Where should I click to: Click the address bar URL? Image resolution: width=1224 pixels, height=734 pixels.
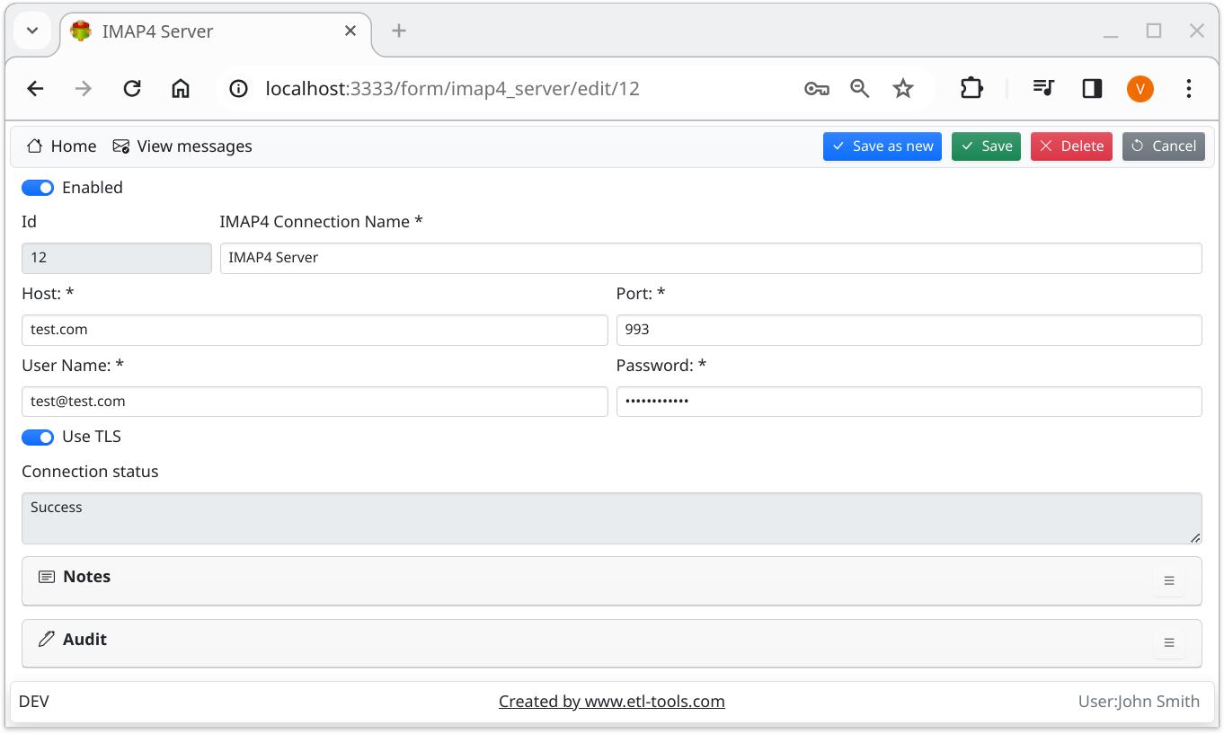pyautogui.click(x=452, y=88)
